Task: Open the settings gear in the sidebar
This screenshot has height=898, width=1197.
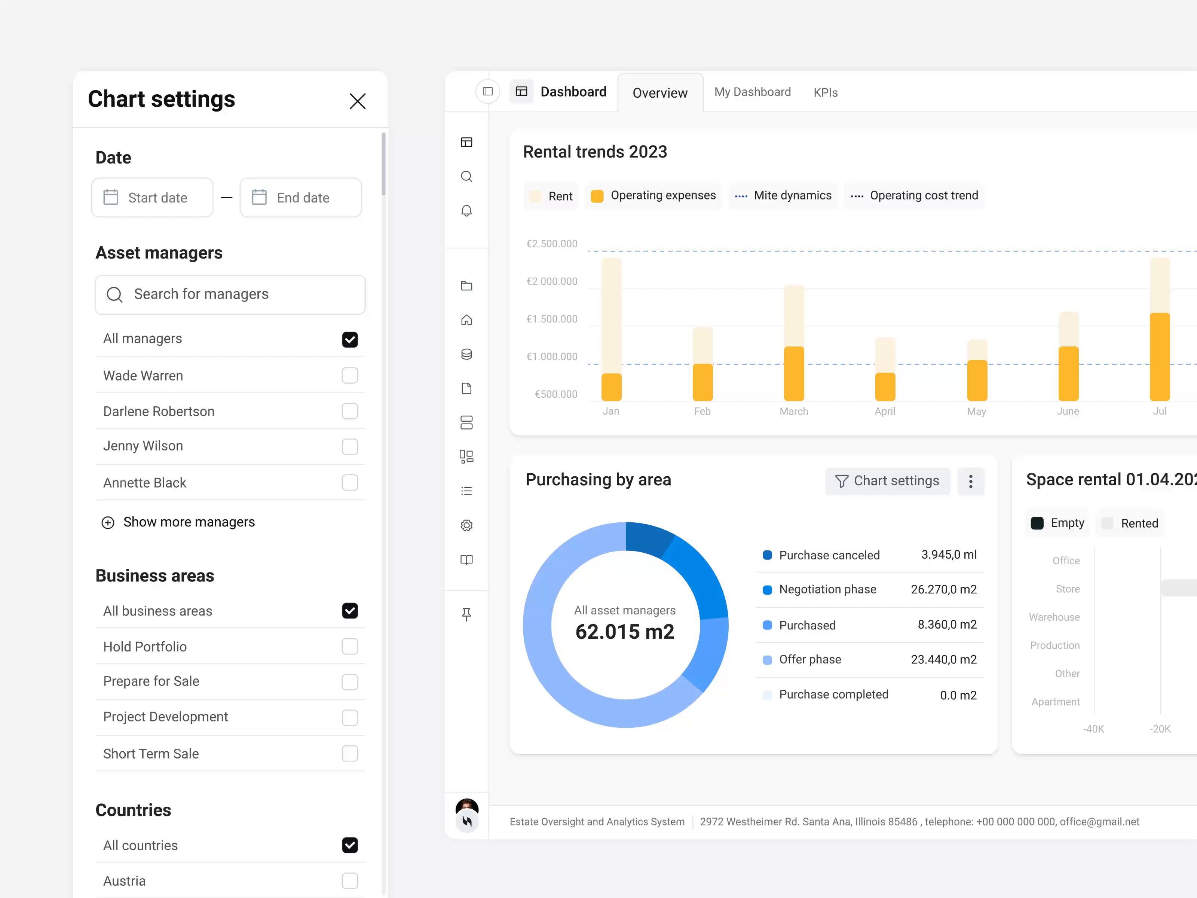Action: (x=466, y=525)
